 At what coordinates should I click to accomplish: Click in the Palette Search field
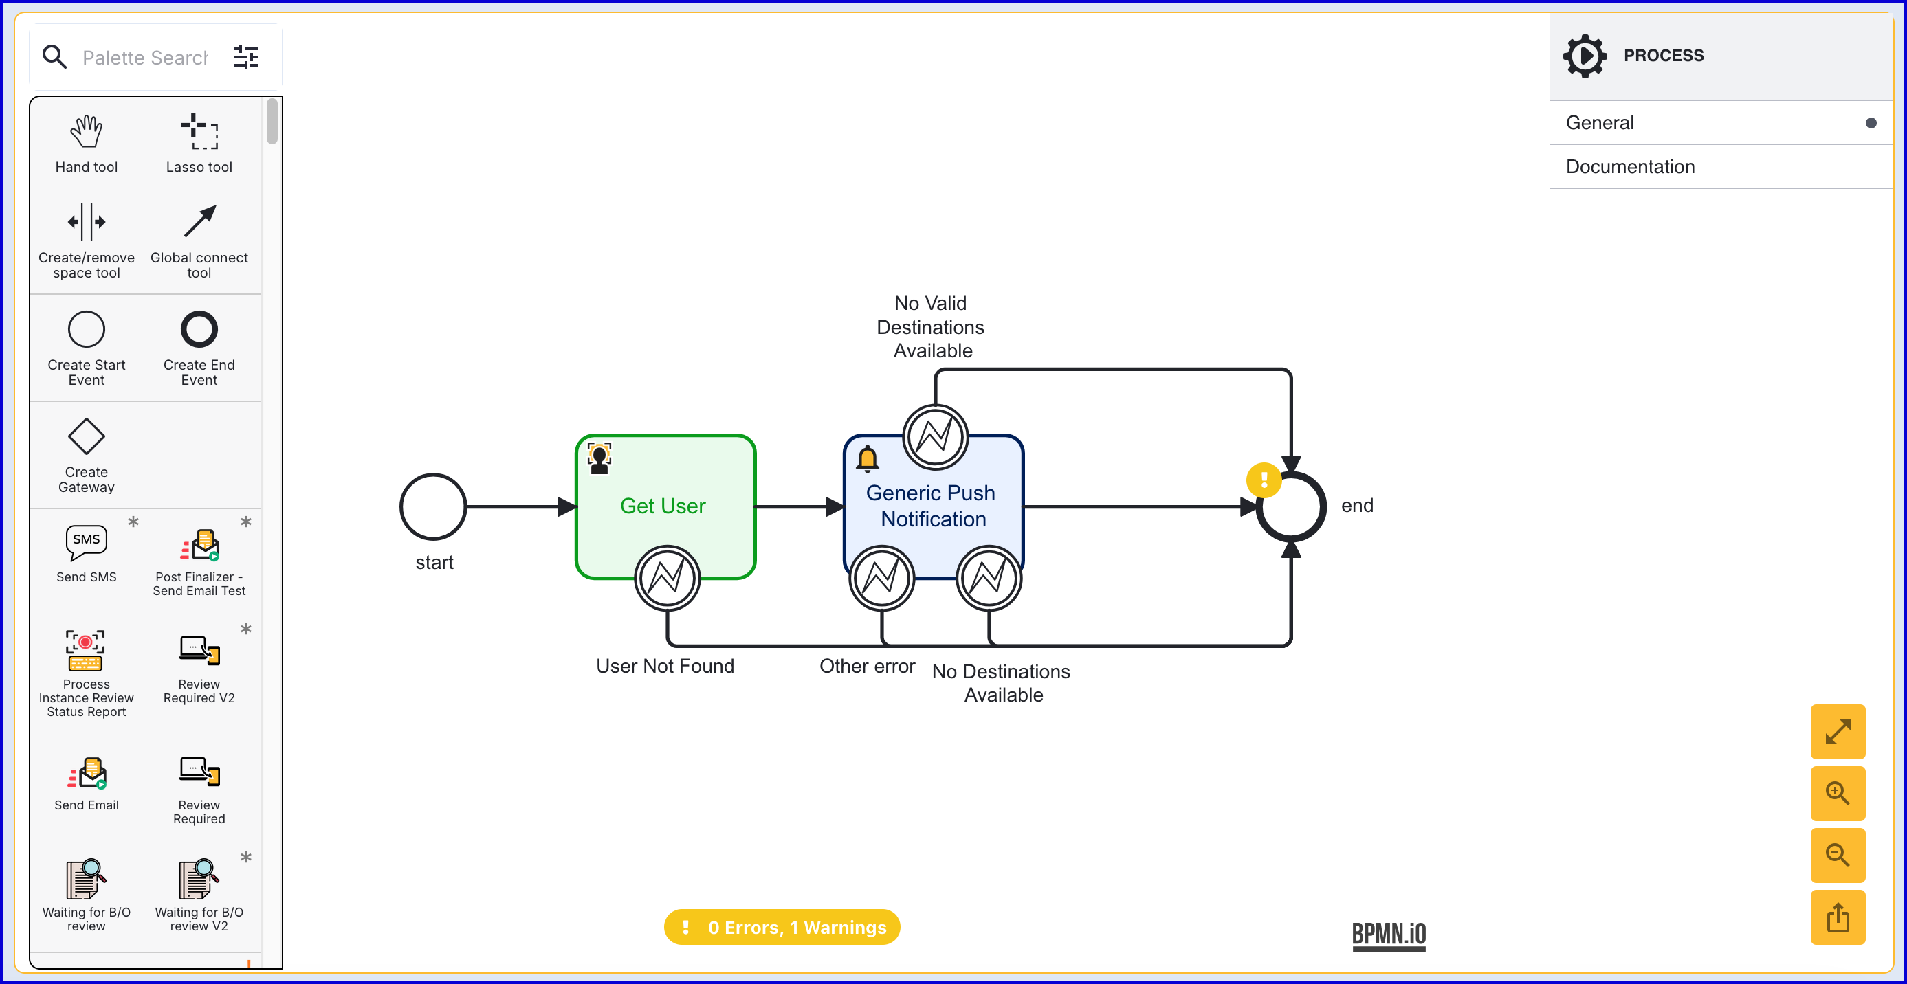pyautogui.click(x=144, y=58)
